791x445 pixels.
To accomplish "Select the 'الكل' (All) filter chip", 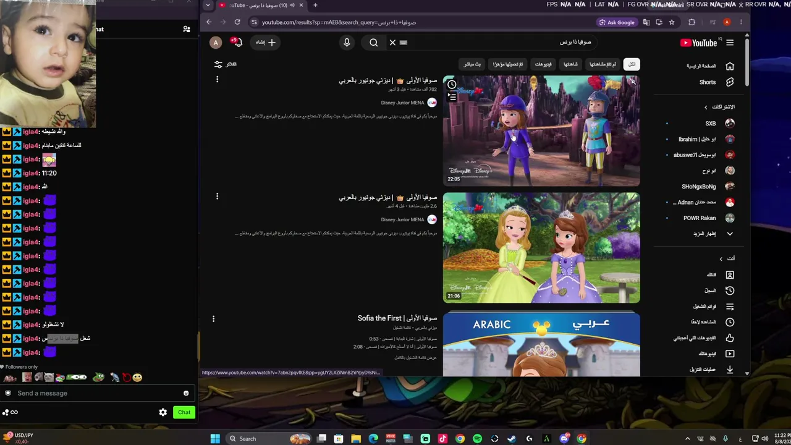I will 632,64.
